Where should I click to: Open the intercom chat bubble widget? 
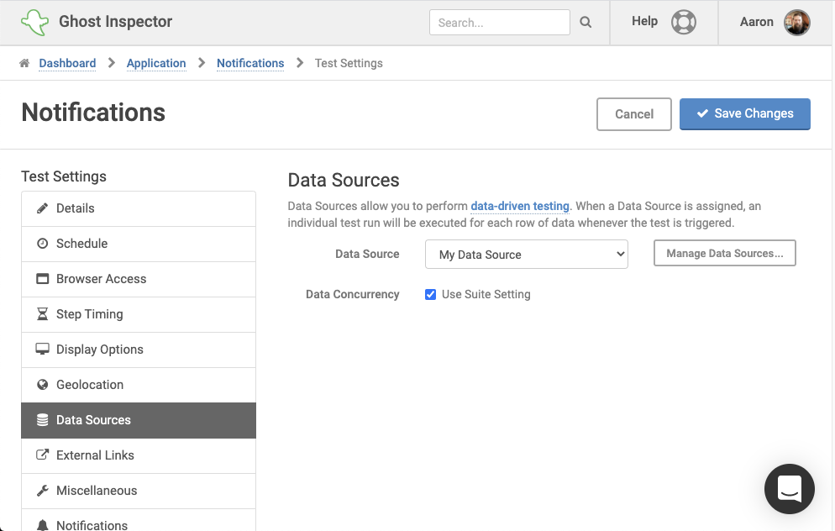tap(789, 489)
